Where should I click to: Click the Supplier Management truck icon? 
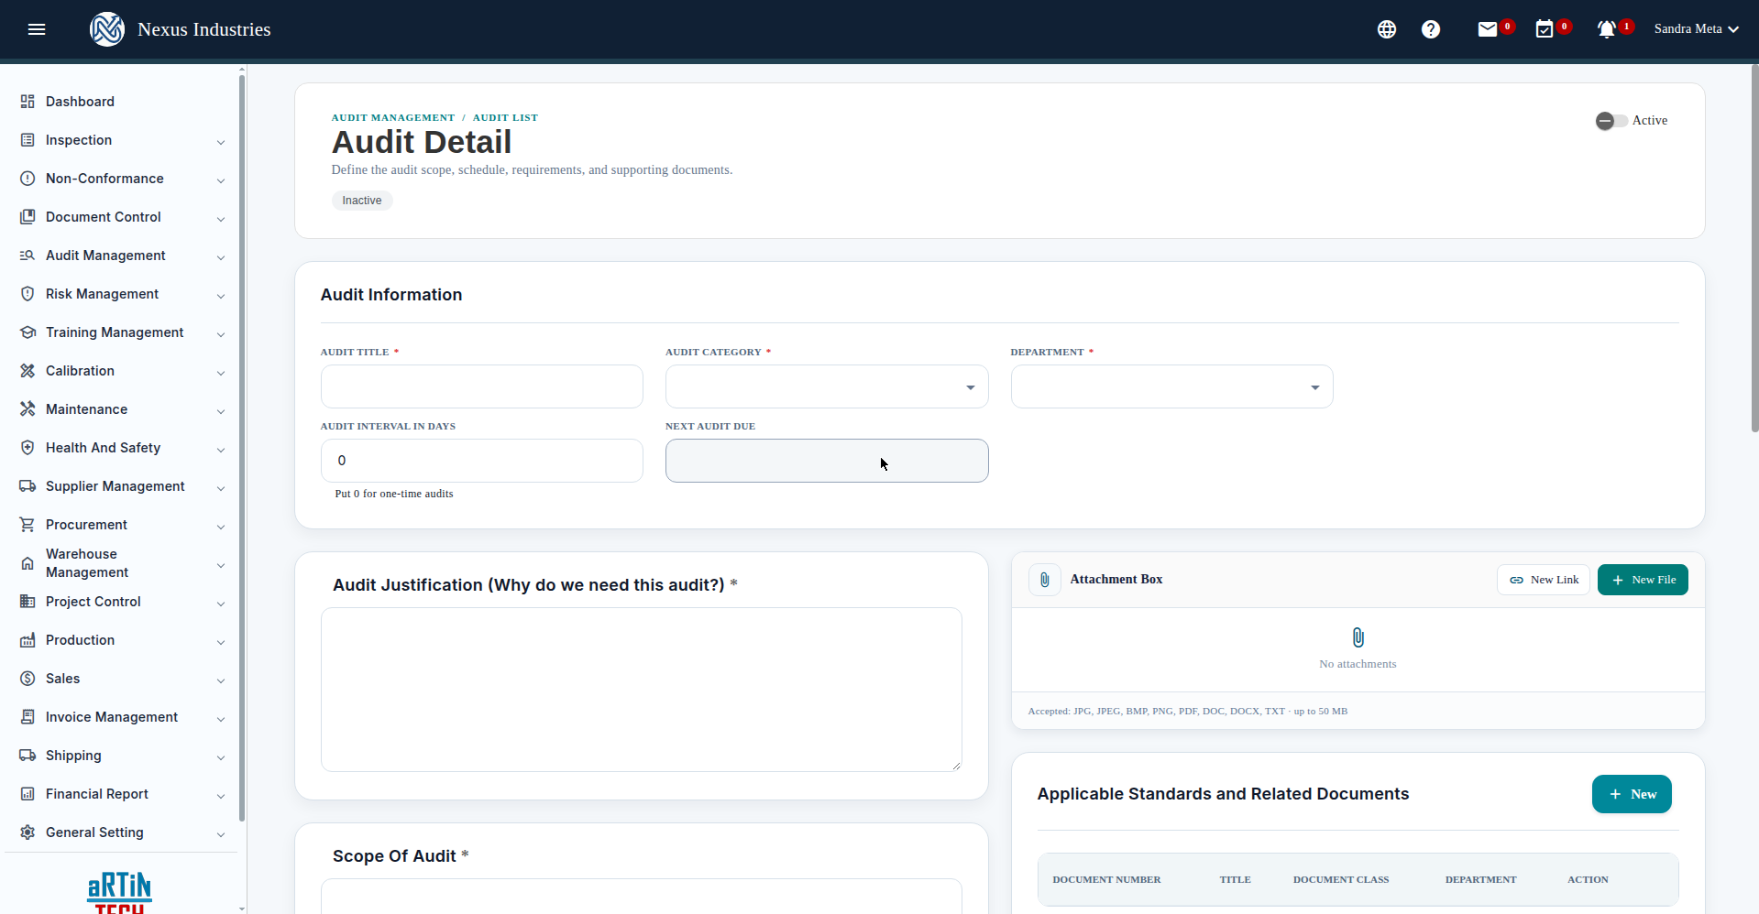27,486
